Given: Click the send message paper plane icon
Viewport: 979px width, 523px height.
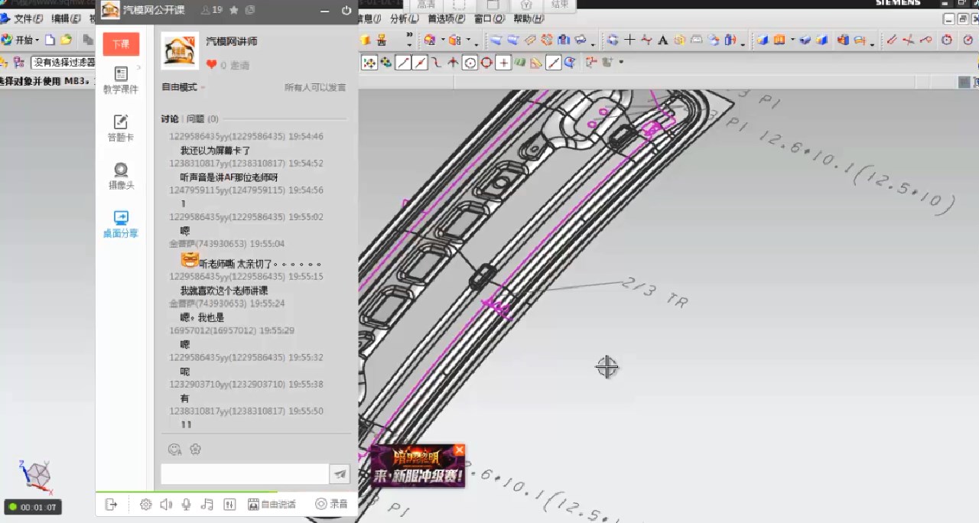Looking at the screenshot, I should click(x=340, y=474).
